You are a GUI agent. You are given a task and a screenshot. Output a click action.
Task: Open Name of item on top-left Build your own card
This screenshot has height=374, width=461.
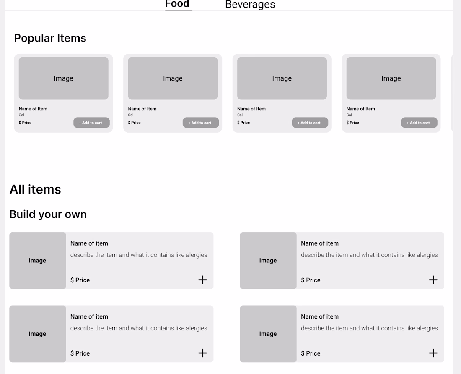point(89,243)
